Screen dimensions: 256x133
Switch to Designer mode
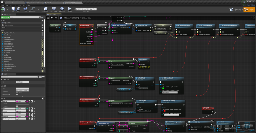(x=235, y=9)
